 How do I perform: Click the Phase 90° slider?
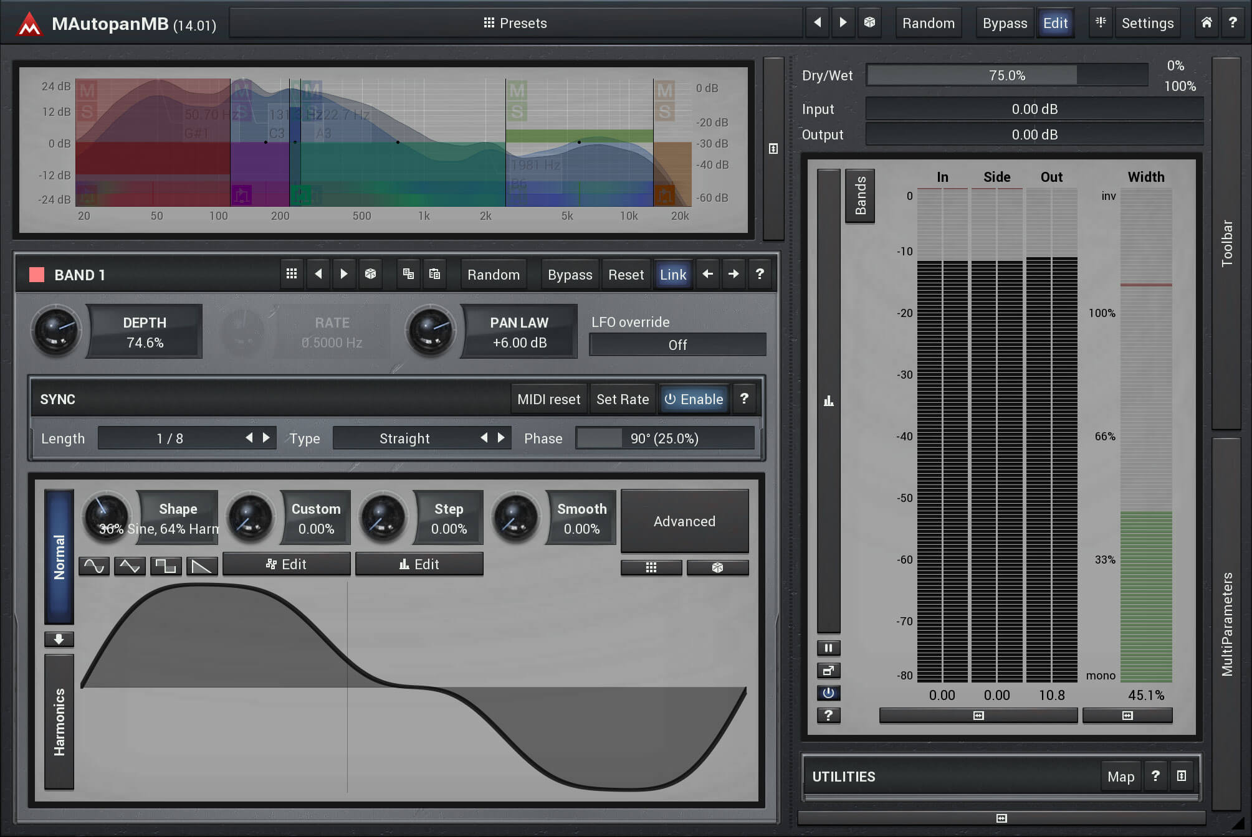[x=664, y=438]
